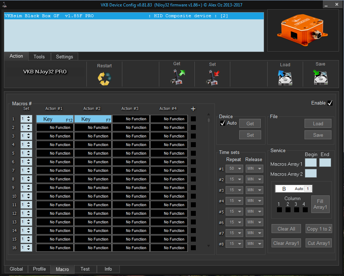Open the #3 Release dropdown
The image size is (344, 276).
pyautogui.click(x=254, y=190)
